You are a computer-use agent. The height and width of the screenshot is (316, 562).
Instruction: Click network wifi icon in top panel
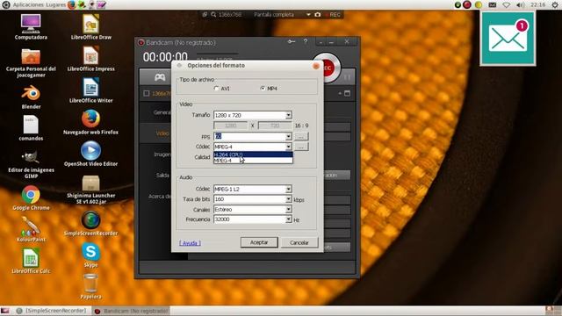coord(506,5)
